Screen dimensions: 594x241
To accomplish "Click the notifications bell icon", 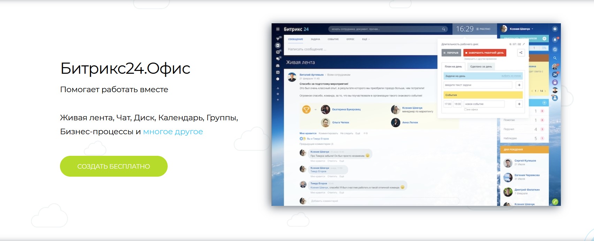I will pyautogui.click(x=555, y=40).
